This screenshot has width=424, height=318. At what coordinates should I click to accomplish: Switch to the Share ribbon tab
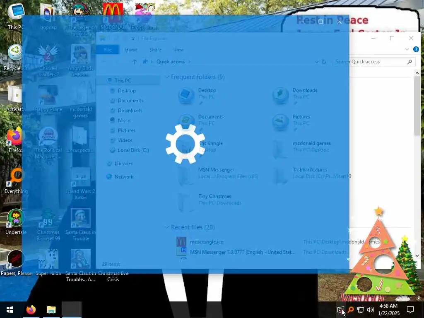click(156, 50)
